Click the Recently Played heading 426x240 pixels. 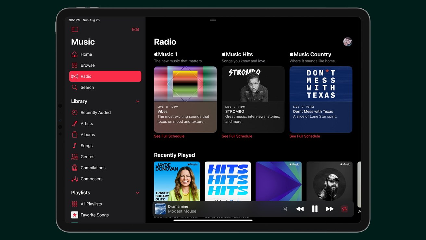pos(174,155)
